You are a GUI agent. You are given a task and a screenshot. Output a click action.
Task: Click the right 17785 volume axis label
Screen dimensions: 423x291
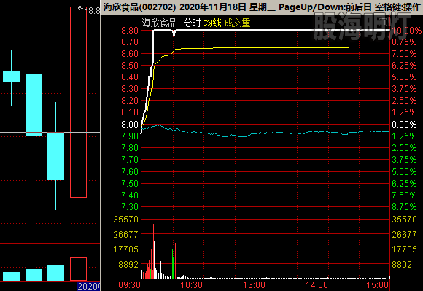pos(404,249)
